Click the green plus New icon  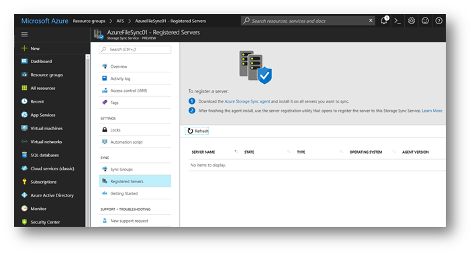[24, 48]
